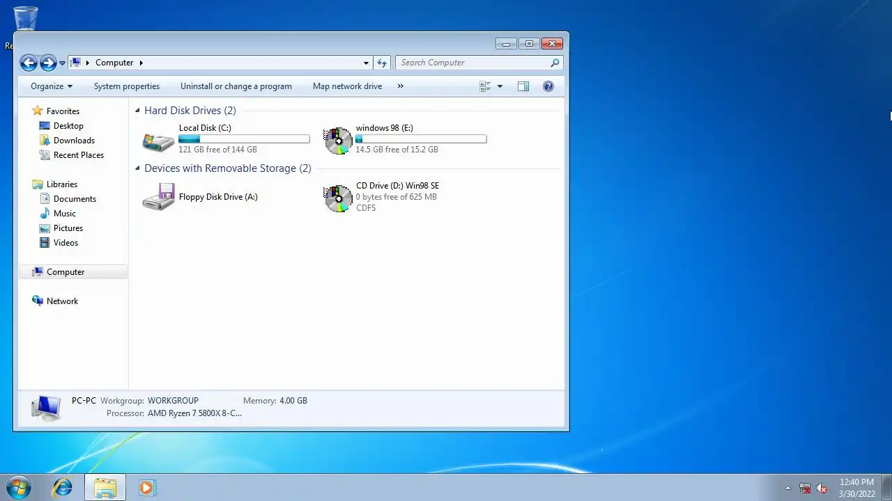Open the Documents library
This screenshot has width=892, height=501.
(x=75, y=199)
